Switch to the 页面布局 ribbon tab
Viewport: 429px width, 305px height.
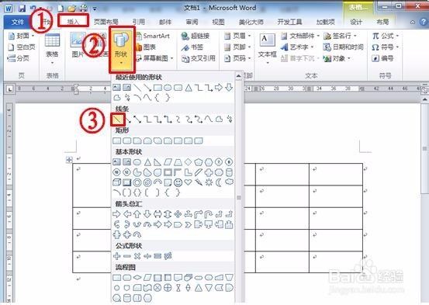coord(106,22)
